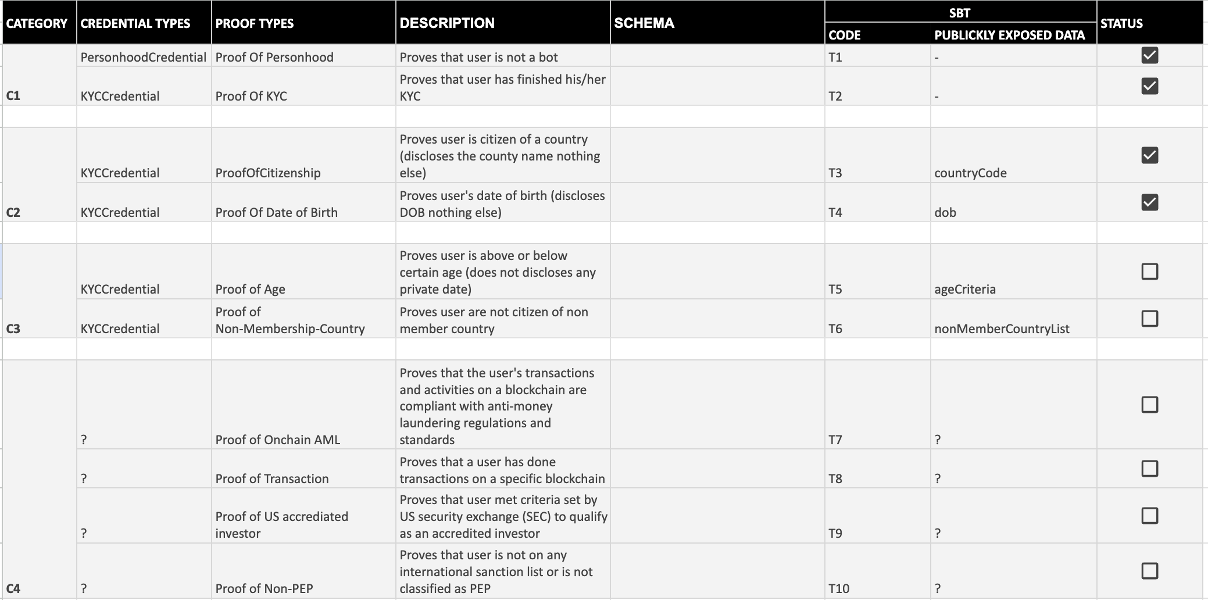Toggle the ProofOfCitizenship status checkbox
Screen dimensions: 1208x600
(x=1149, y=155)
